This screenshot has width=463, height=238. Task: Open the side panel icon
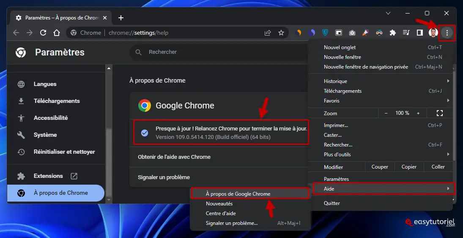pyautogui.click(x=419, y=33)
